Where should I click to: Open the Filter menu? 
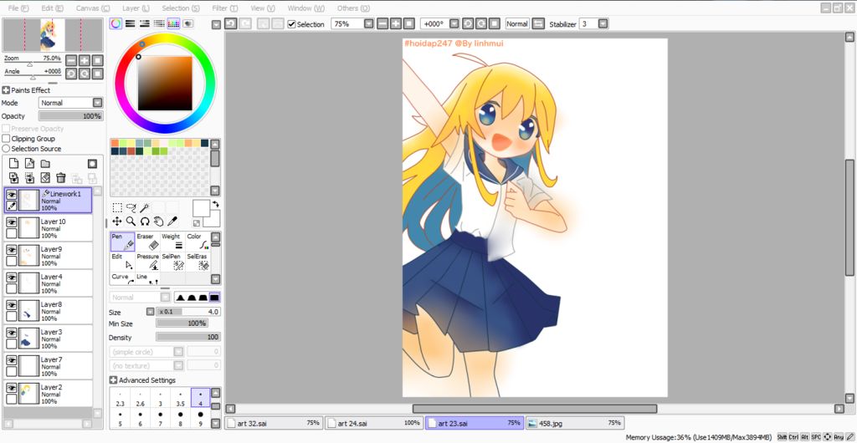(x=224, y=8)
